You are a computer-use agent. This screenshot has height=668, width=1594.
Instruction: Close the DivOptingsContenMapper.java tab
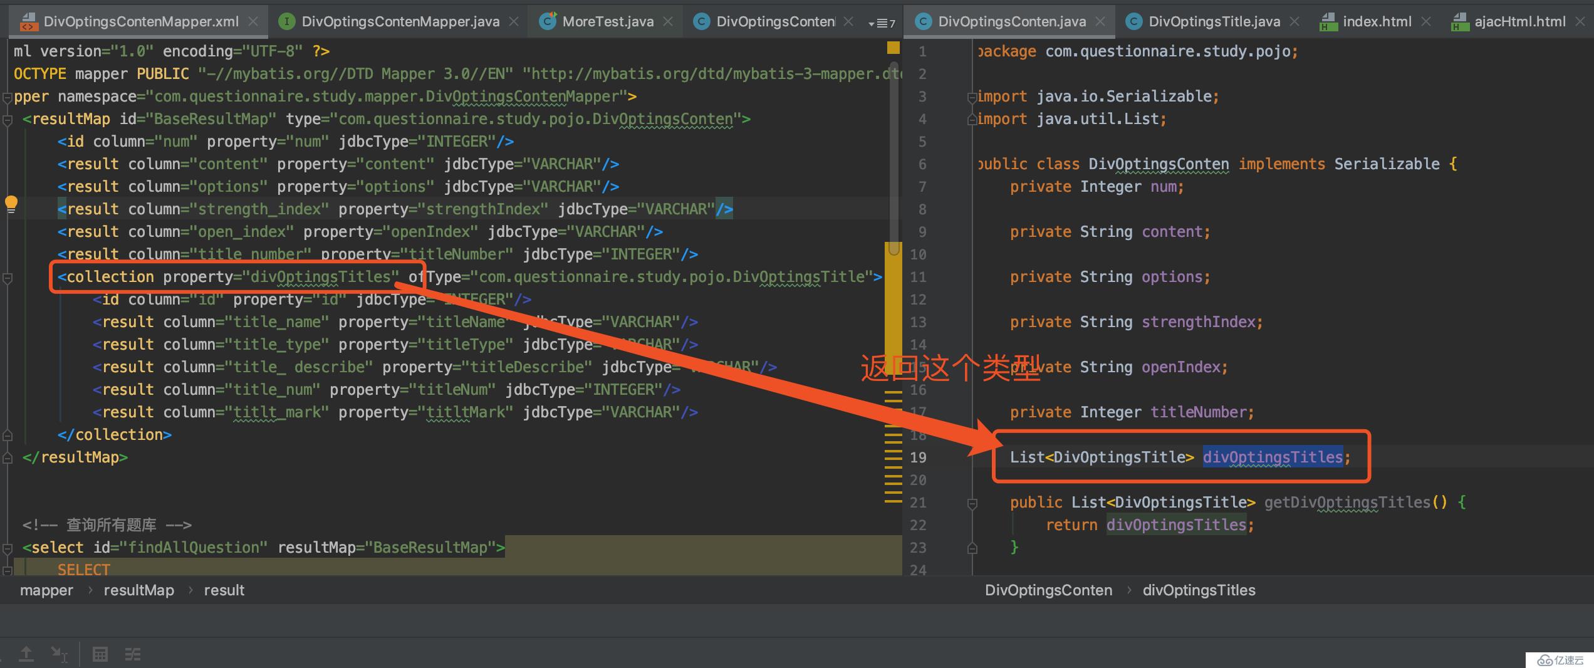point(514,21)
